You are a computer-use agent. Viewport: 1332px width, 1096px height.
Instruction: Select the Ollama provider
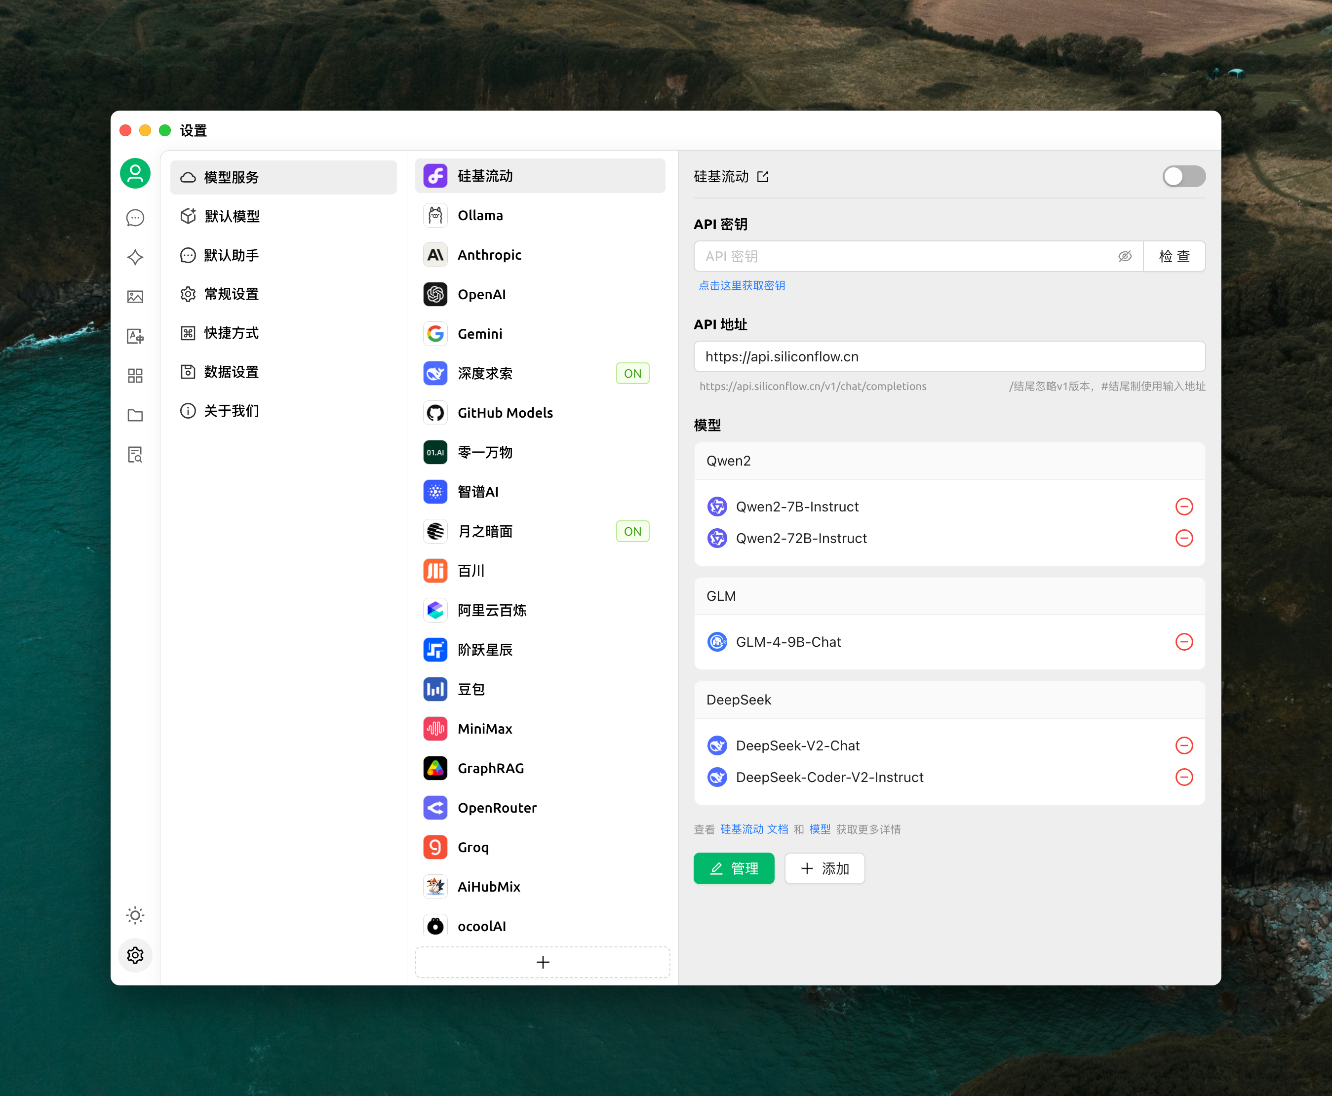(540, 215)
